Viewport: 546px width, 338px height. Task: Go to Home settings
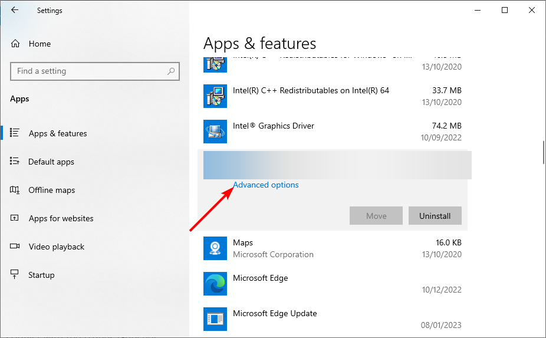click(x=40, y=44)
